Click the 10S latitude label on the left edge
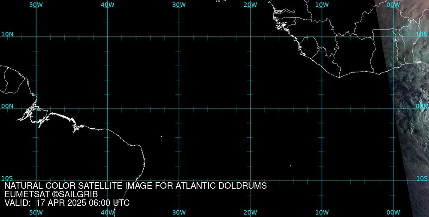This screenshot has width=429, height=217. (7, 178)
